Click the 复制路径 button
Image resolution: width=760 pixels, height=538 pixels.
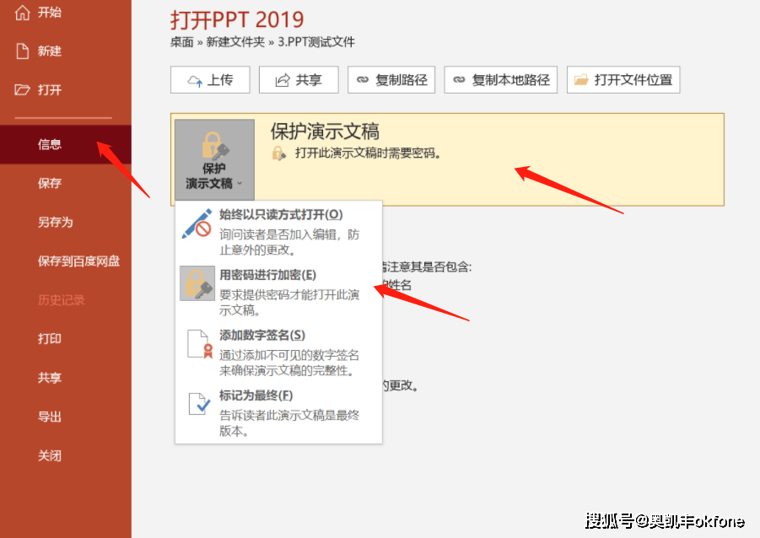point(391,80)
